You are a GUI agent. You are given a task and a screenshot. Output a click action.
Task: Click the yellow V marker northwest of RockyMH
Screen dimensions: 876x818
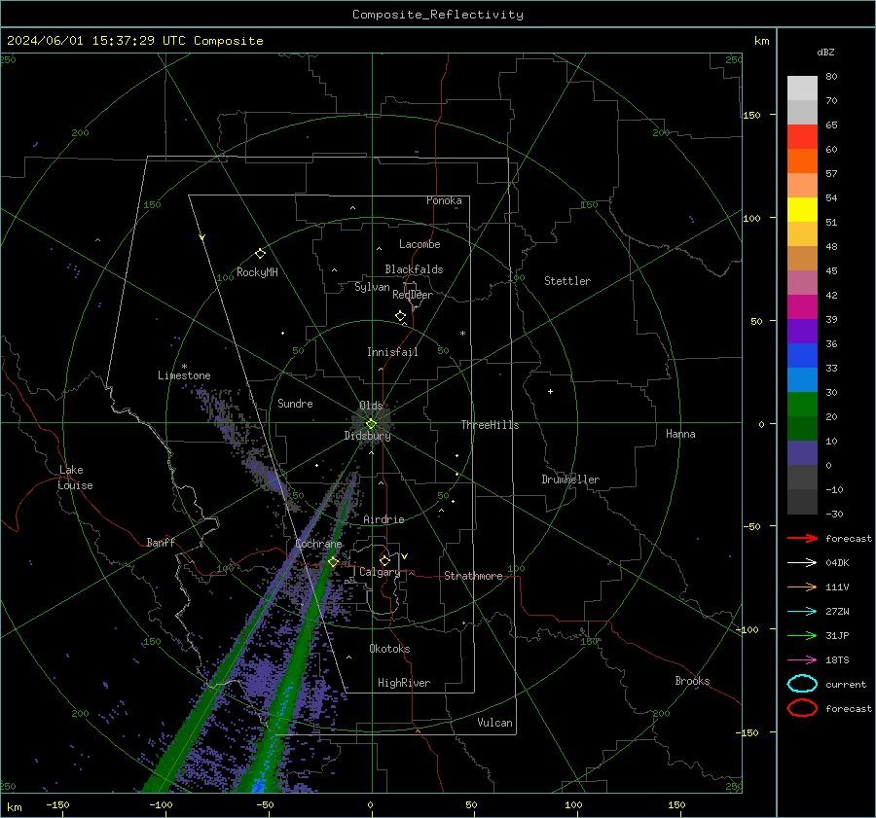(x=202, y=237)
